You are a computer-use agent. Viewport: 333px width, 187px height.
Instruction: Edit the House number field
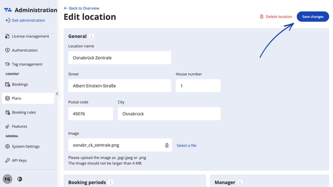coord(198,86)
